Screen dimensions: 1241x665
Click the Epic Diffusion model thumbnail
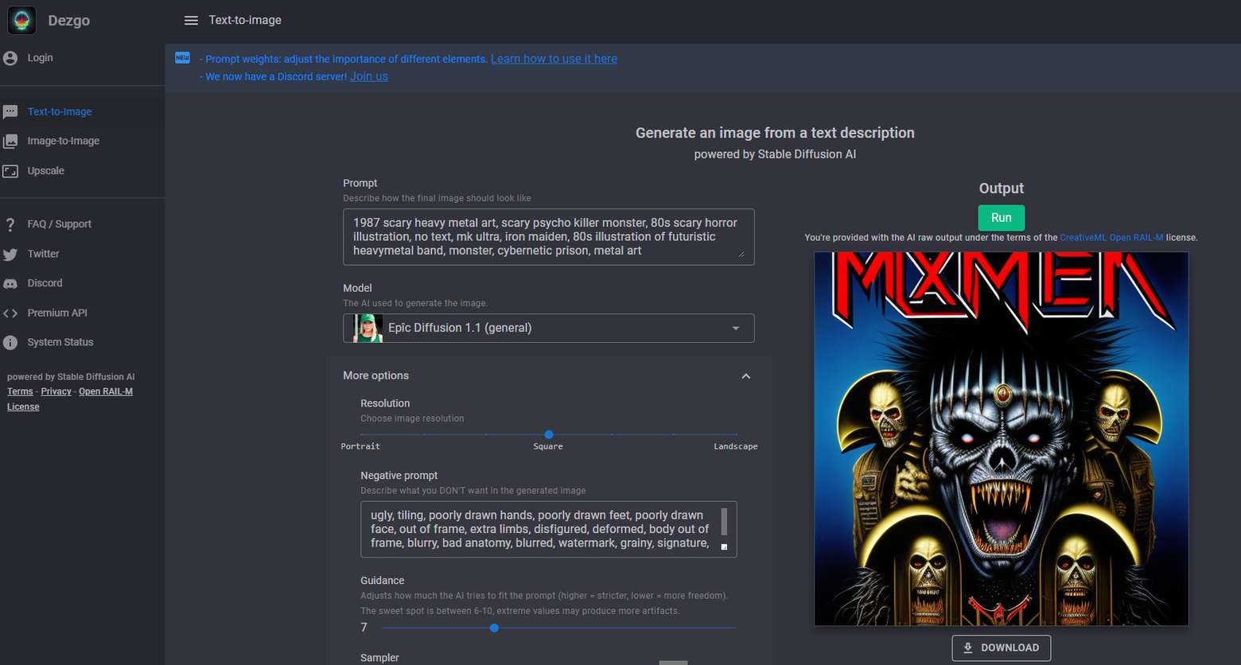368,328
